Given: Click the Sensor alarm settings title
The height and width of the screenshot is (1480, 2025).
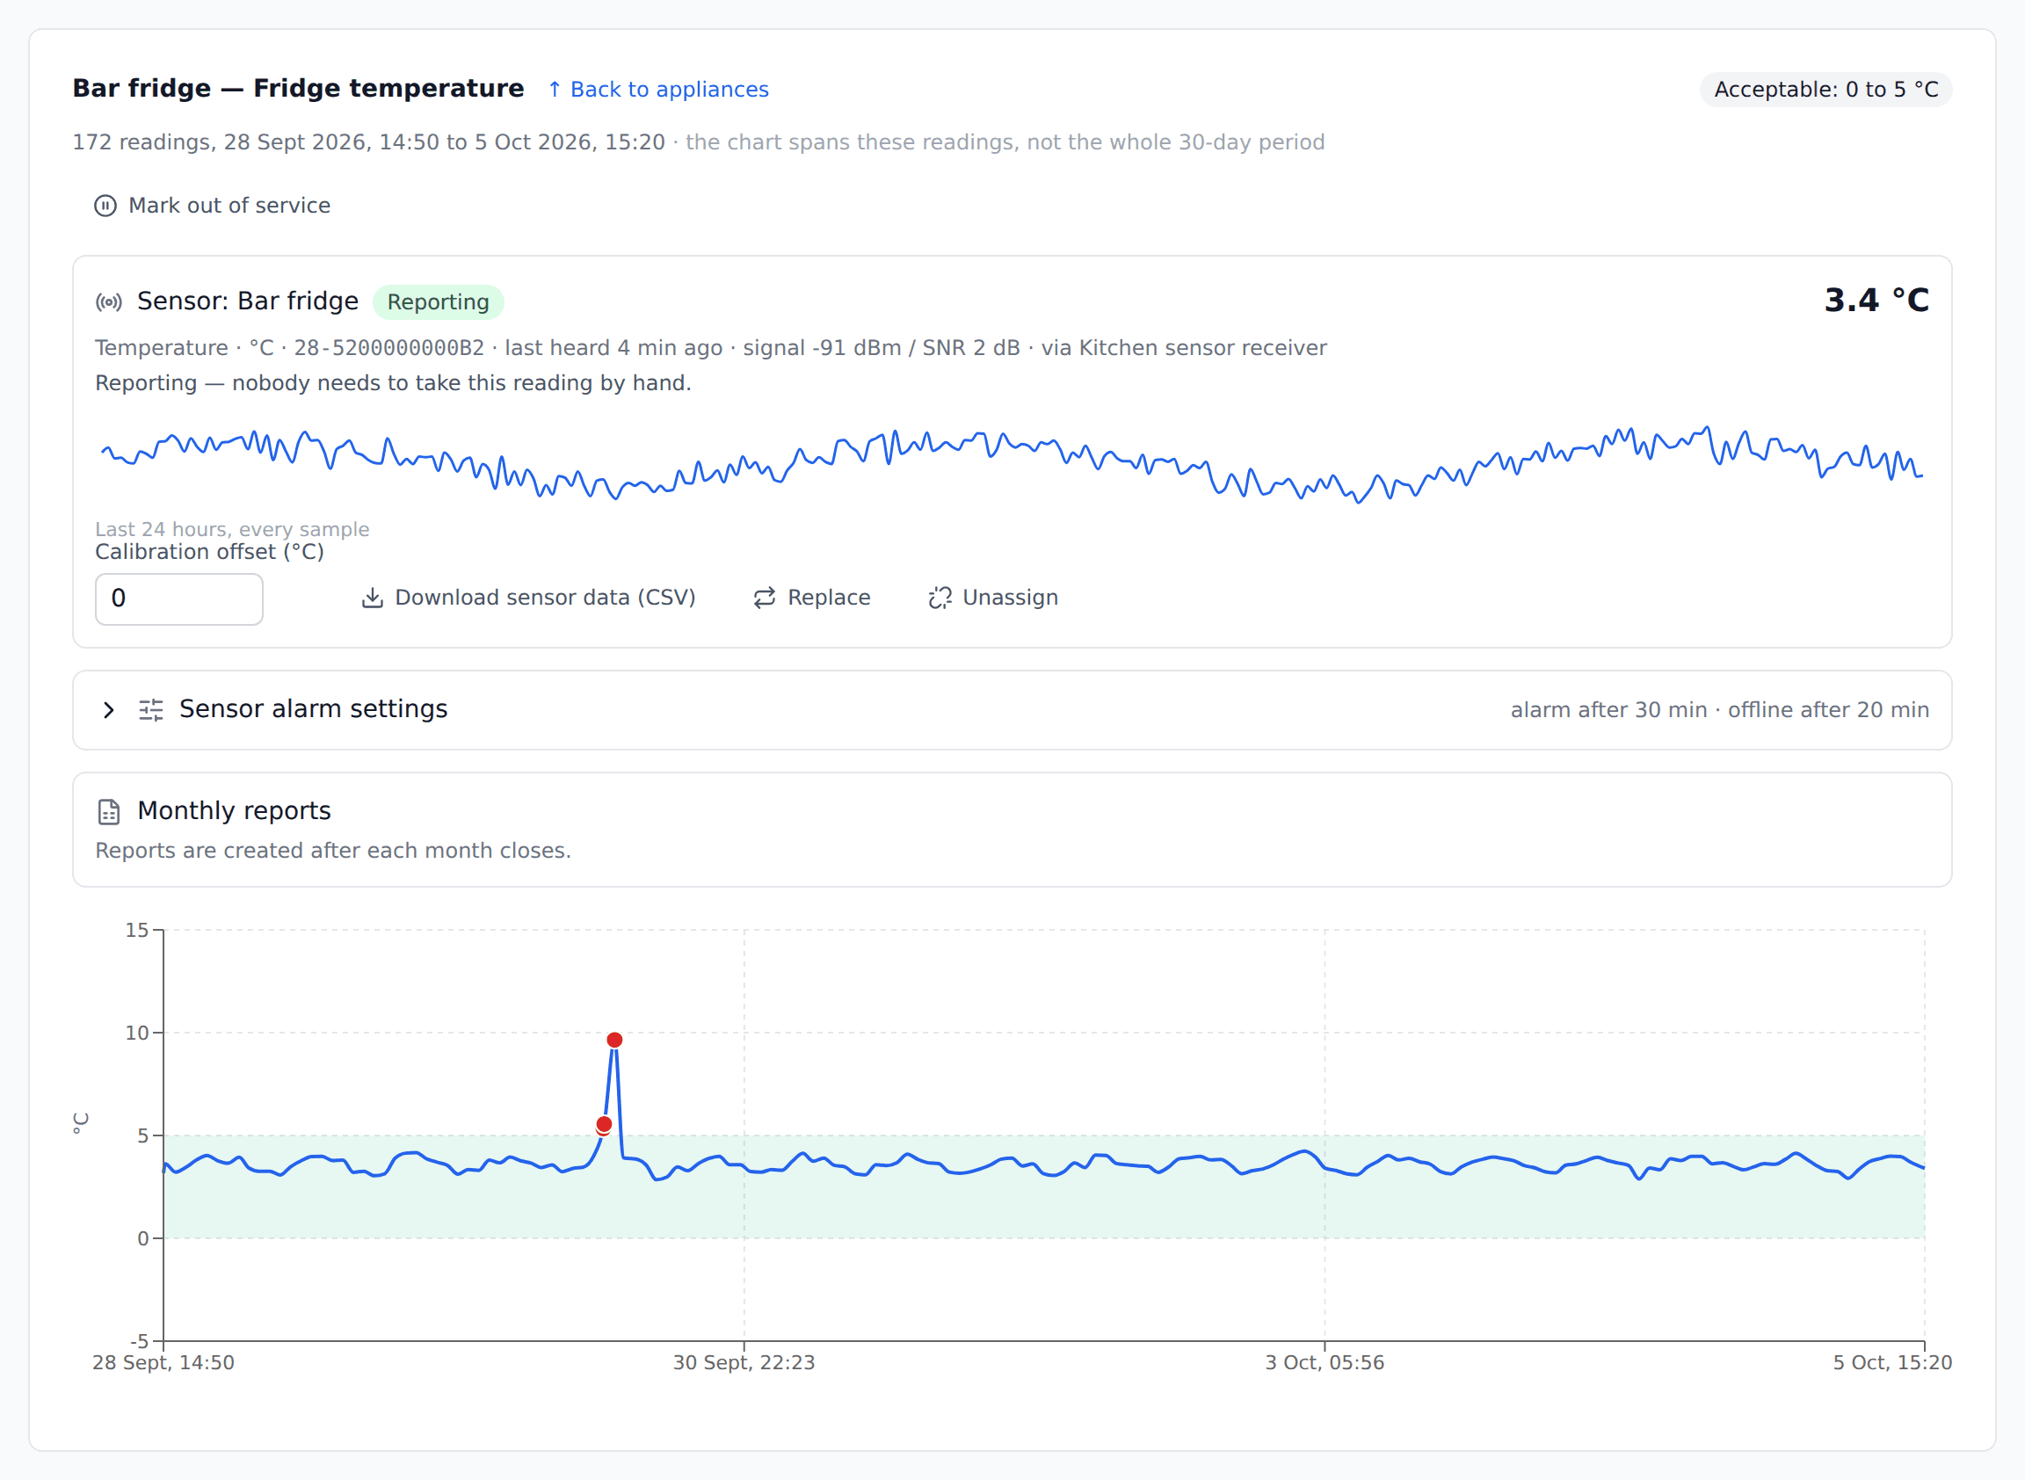Looking at the screenshot, I should 314,709.
